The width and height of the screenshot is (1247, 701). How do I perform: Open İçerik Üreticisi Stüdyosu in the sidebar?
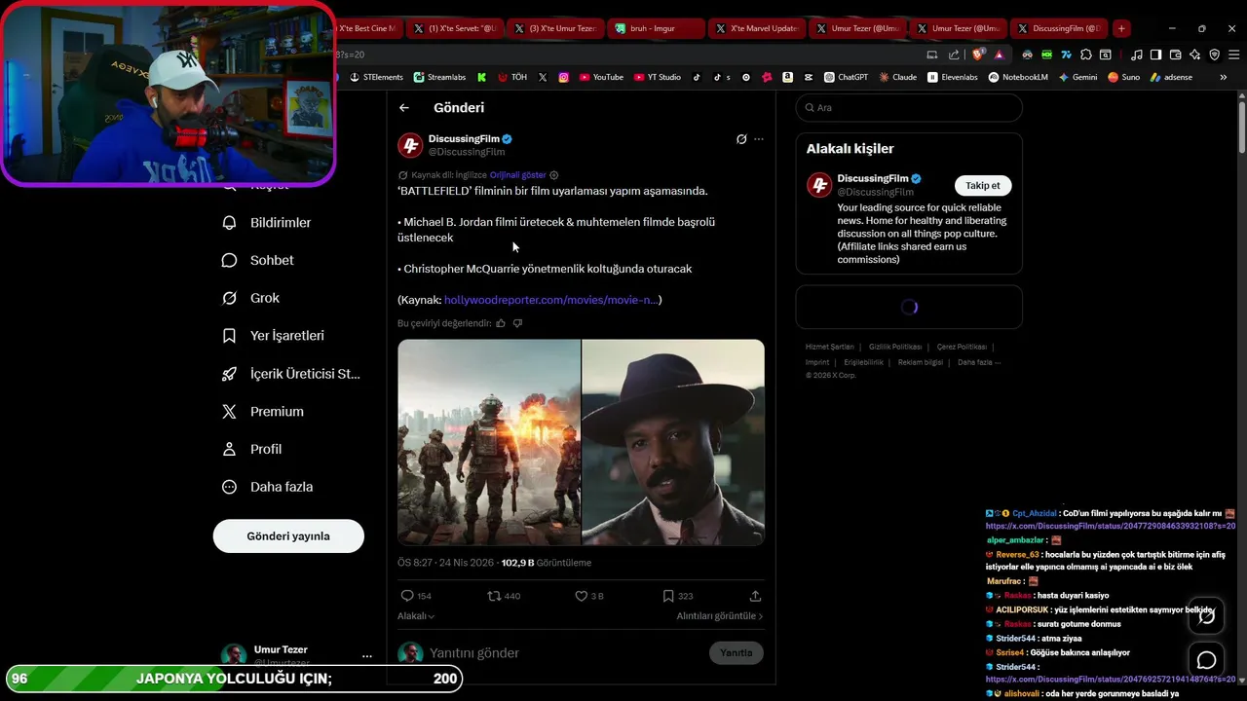click(x=291, y=374)
